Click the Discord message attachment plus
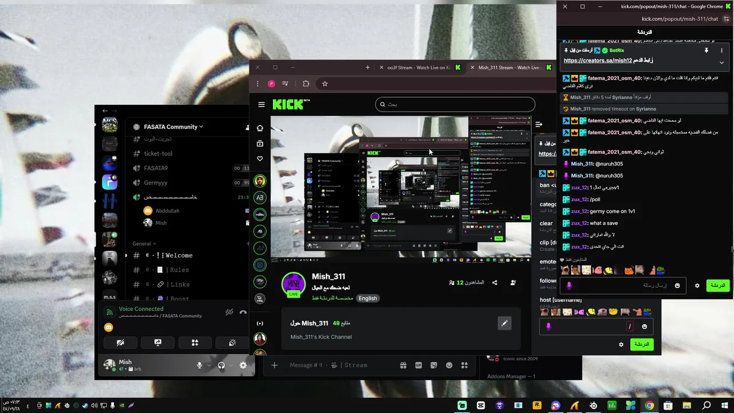 point(274,365)
